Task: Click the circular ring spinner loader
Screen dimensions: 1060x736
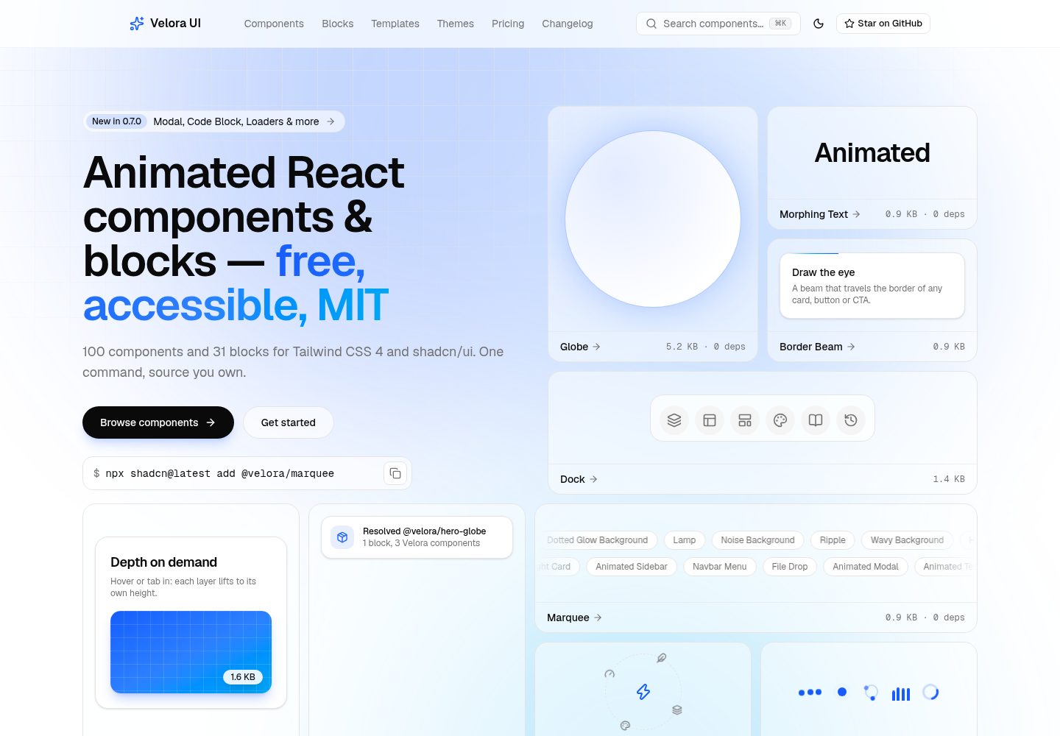Action: 930,692
